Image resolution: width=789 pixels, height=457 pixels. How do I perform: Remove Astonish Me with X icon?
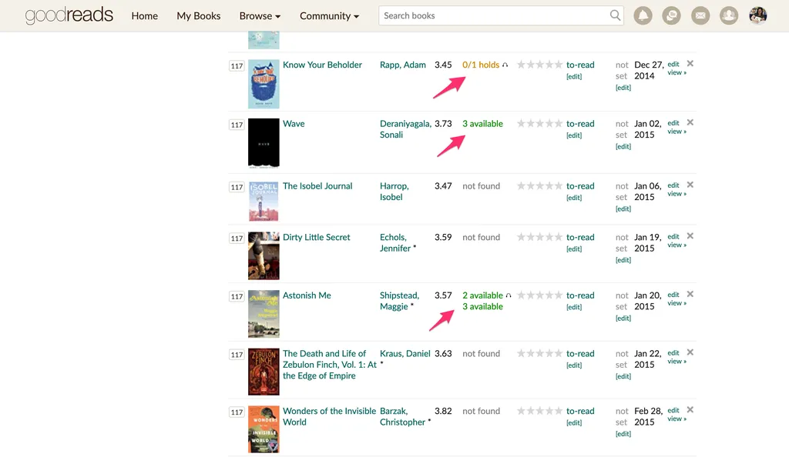tap(690, 294)
